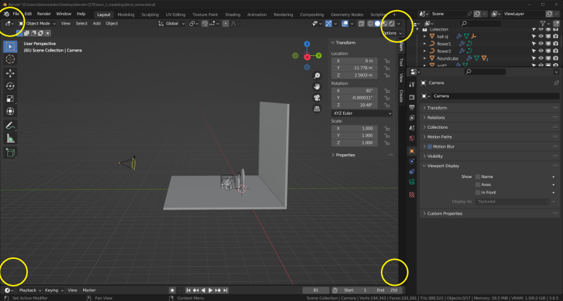Hide flower2 in viewport via eye icon

coord(541,51)
